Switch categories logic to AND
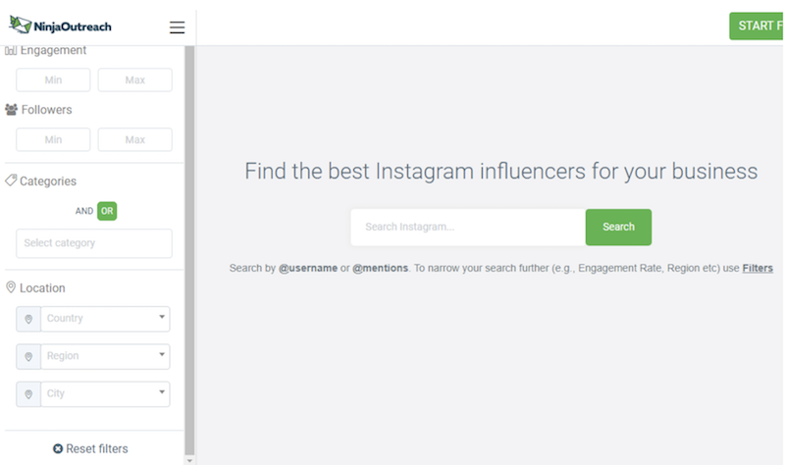This screenshot has width=785, height=465. (84, 211)
